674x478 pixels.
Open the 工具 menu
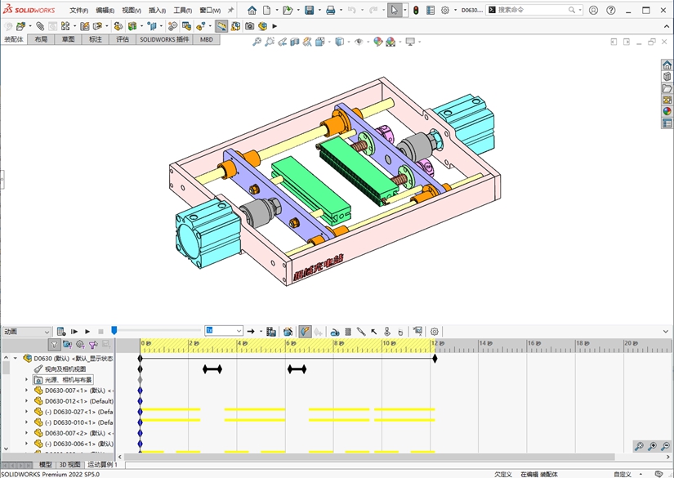182,11
